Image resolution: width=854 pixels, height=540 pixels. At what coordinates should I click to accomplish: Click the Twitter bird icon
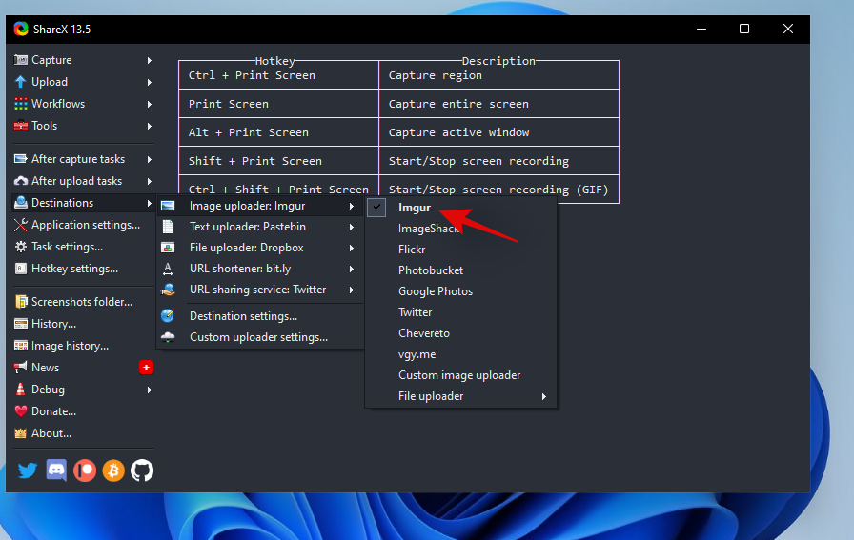pos(28,470)
